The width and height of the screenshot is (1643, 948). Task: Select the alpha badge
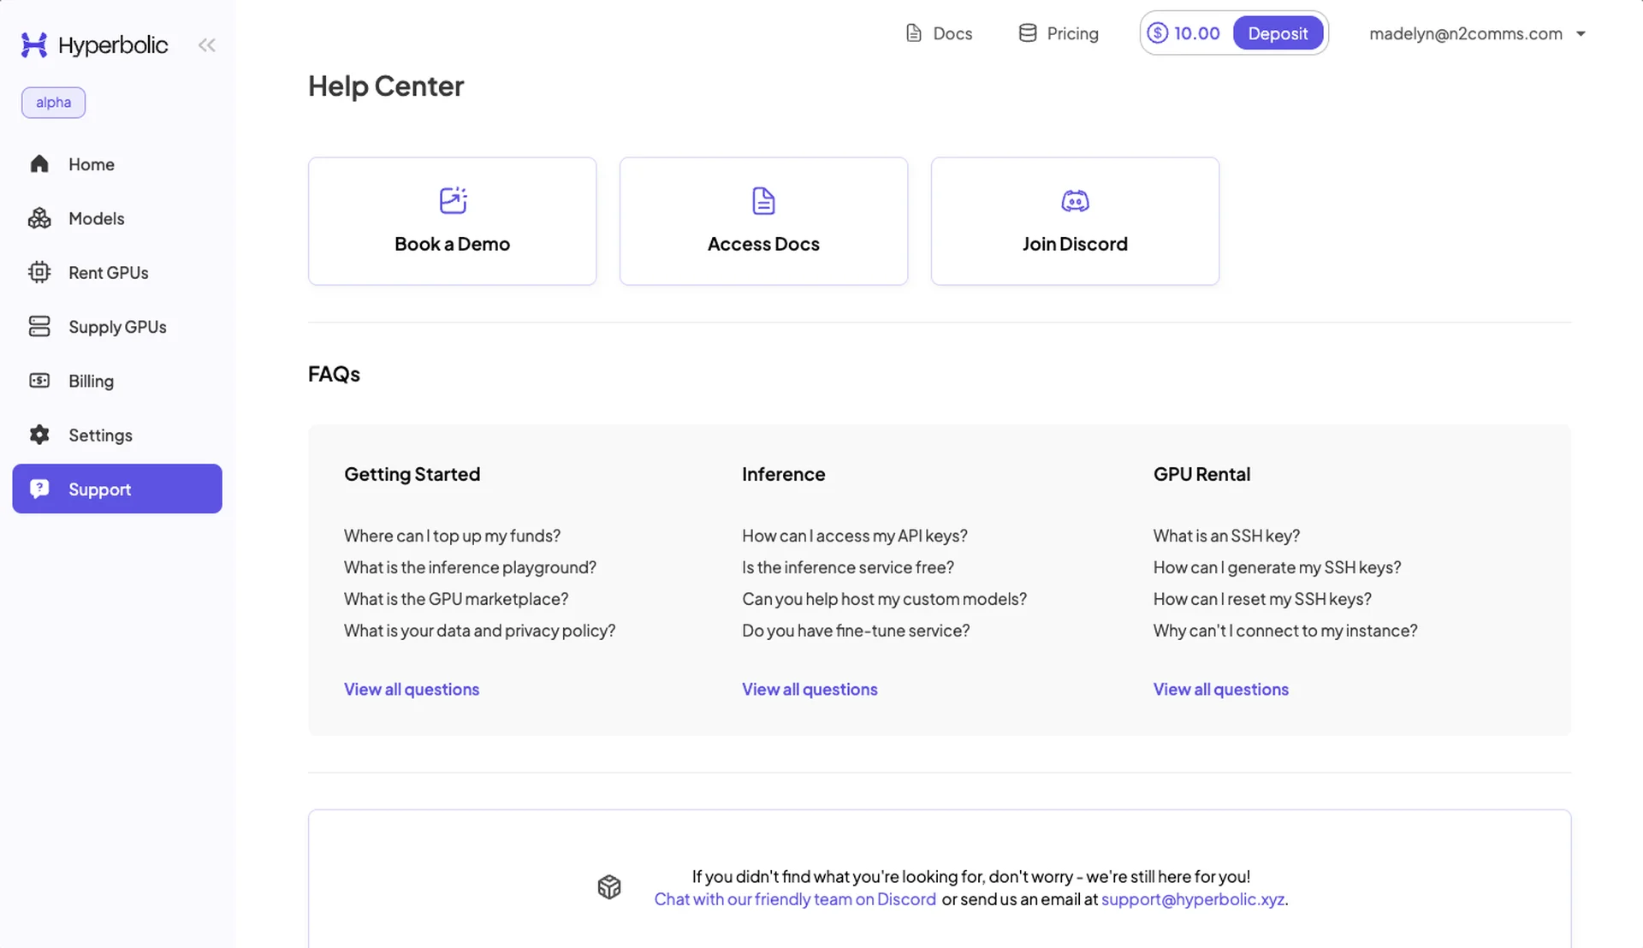click(x=53, y=103)
